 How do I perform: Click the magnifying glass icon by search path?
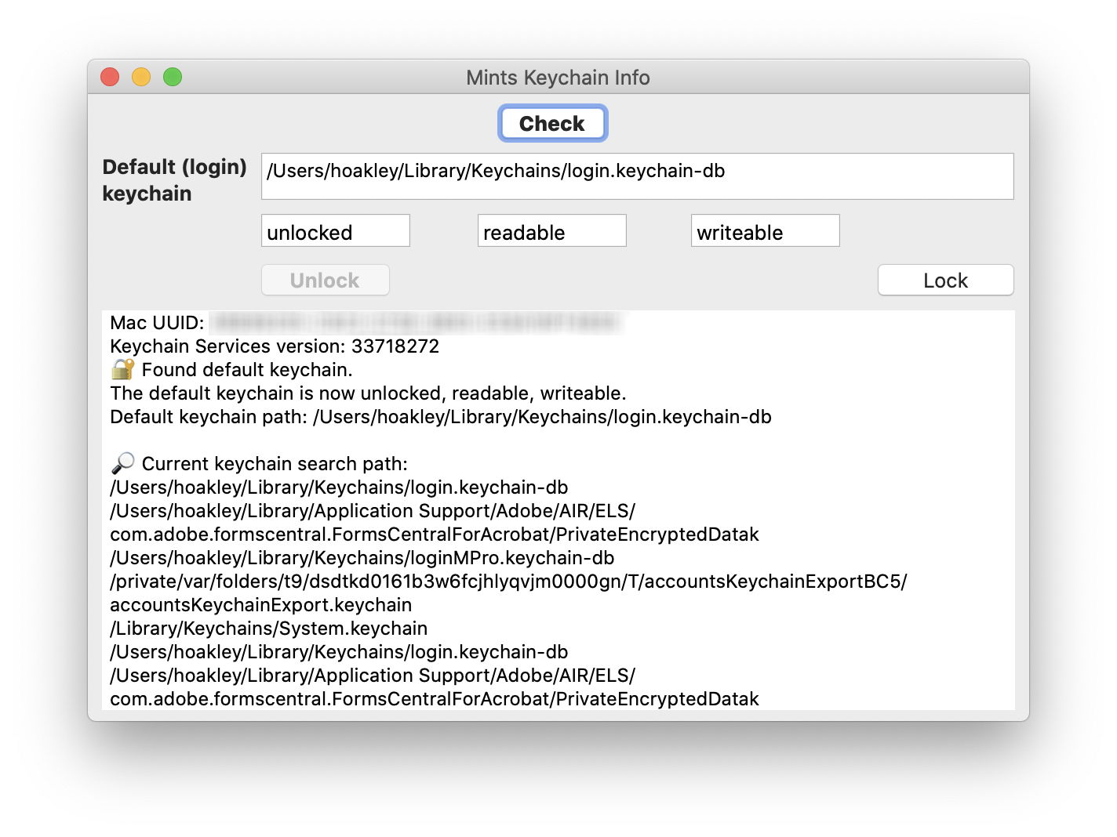click(122, 463)
